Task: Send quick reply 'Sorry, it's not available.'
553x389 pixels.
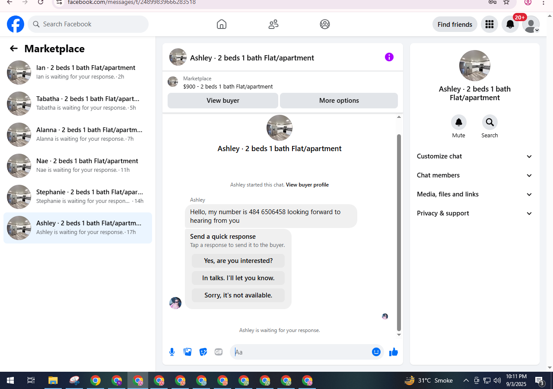Action: [238, 295]
